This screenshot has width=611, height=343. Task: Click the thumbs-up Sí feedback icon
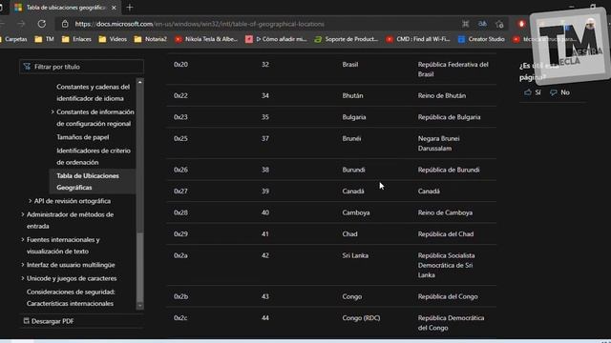[x=528, y=92]
